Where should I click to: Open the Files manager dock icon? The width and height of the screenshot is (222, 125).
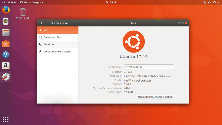6,32
